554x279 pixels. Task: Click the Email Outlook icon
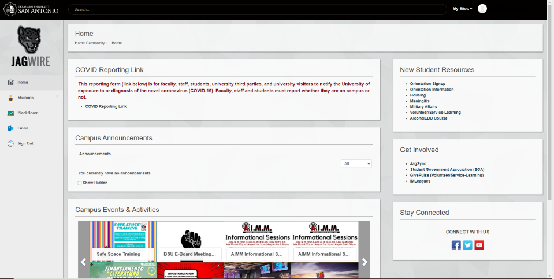[10, 128]
